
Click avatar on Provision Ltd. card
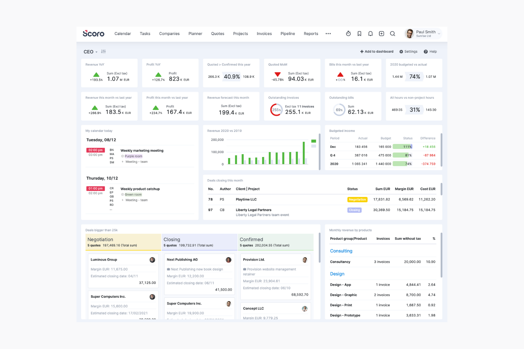tap(304, 260)
